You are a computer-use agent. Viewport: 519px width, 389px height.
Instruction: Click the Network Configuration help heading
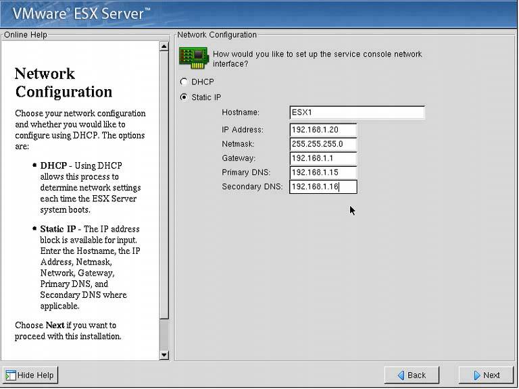coord(64,82)
